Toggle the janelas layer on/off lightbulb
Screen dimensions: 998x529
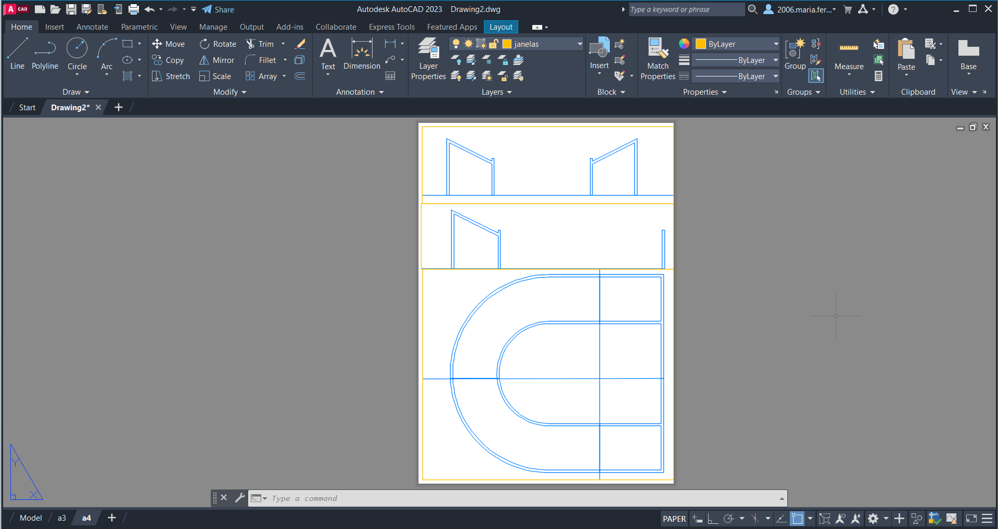(x=456, y=44)
